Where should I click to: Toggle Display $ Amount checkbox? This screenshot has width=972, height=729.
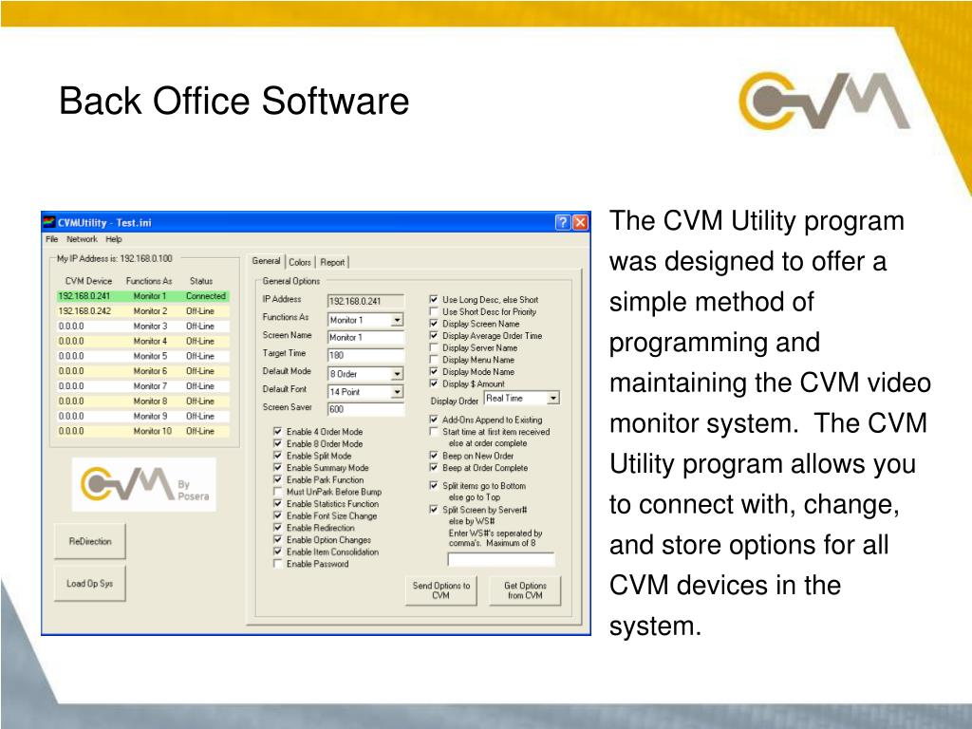point(434,383)
